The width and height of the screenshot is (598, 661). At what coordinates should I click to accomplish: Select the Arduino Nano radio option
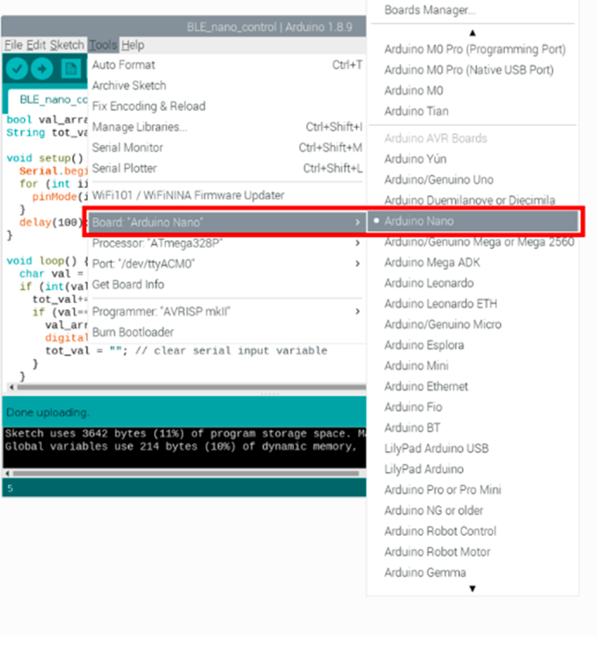point(419,221)
